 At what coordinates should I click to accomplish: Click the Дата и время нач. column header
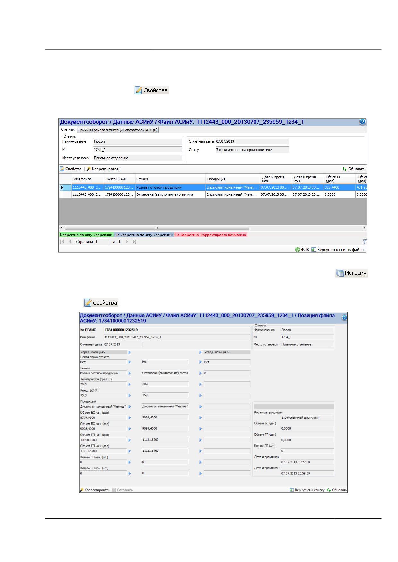275,179
